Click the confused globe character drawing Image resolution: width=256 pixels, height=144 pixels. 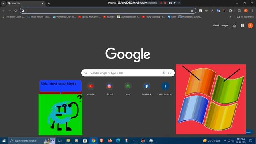(60, 115)
